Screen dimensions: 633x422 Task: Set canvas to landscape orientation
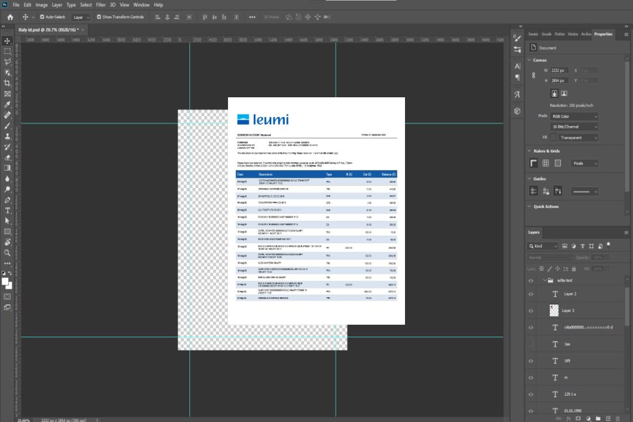[x=564, y=94]
